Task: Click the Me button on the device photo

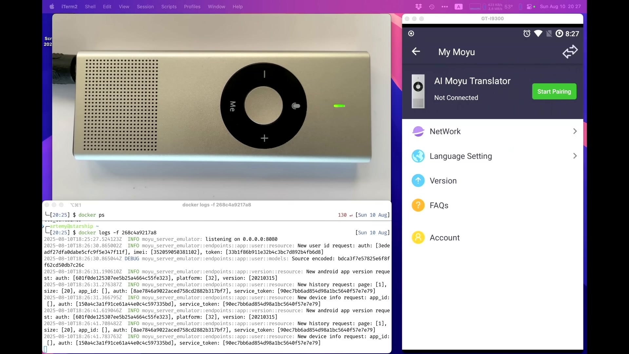Action: coord(232,106)
